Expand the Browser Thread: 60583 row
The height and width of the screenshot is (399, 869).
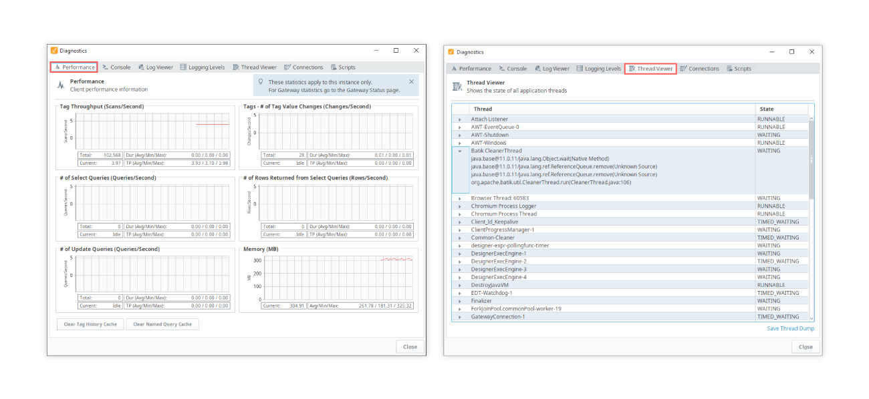[459, 198]
